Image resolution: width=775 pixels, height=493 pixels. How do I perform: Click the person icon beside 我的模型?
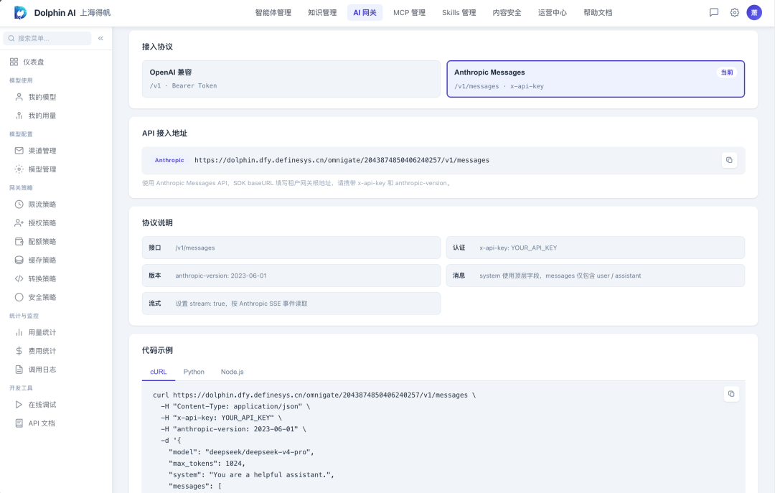click(x=19, y=97)
